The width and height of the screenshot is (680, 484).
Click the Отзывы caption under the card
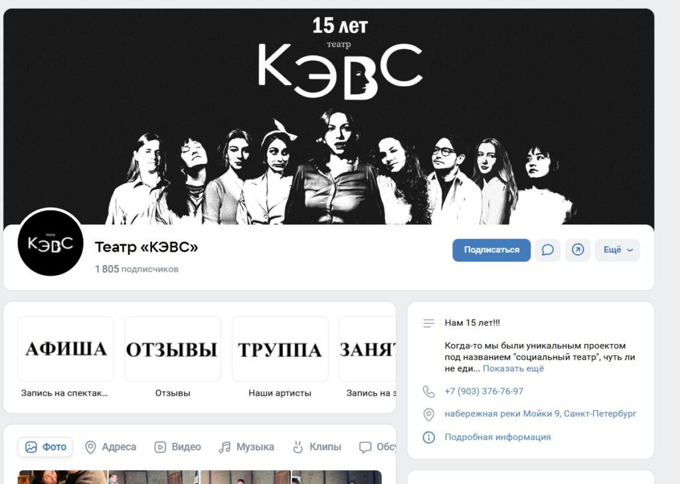point(173,393)
